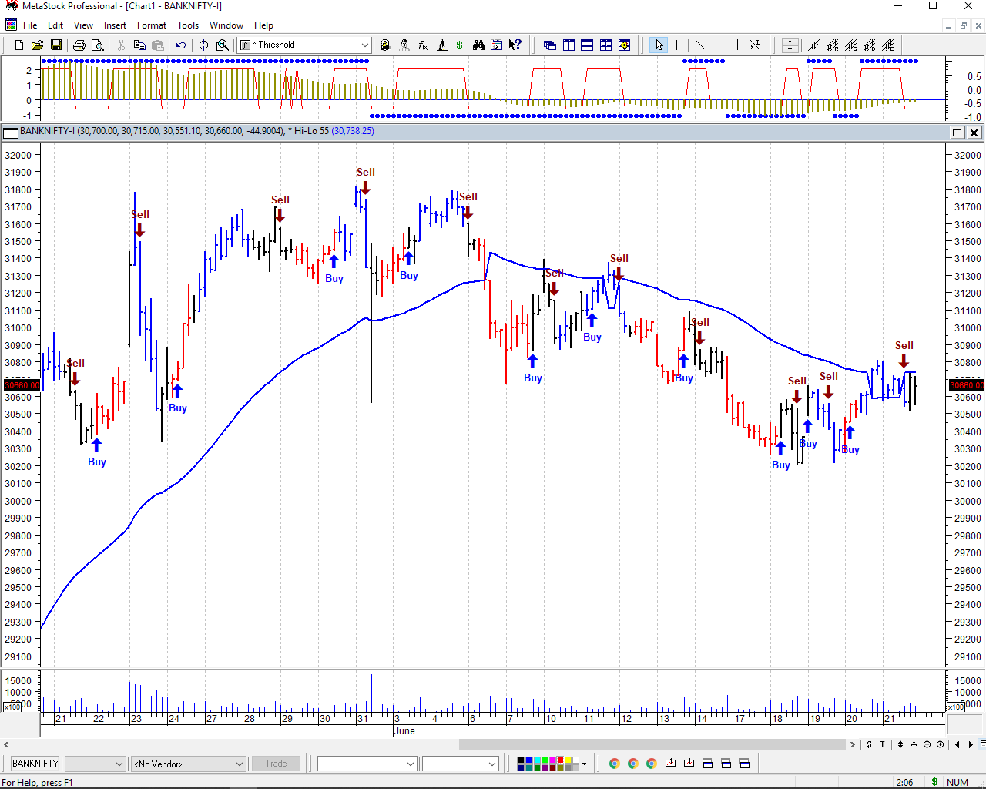Print the chart using printer icon
This screenshot has height=789, width=986.
[79, 45]
